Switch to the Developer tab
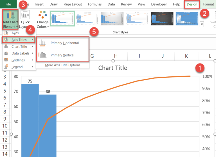The height and width of the screenshot is (157, 216). [x=159, y=4]
